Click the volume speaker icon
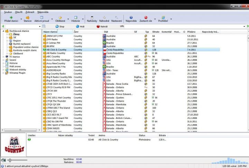249x168 pixels. pyautogui.click(x=3, y=160)
